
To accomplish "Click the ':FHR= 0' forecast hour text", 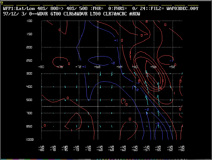I will tap(101, 8).
